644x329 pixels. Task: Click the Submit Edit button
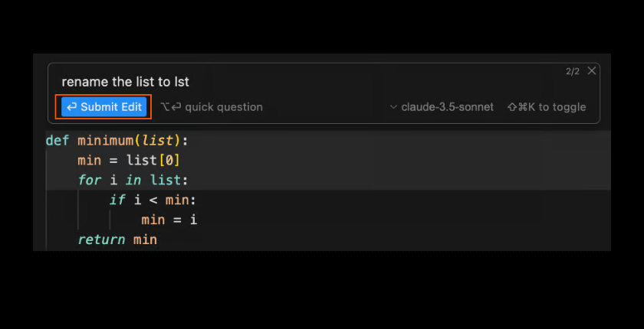[x=105, y=107]
